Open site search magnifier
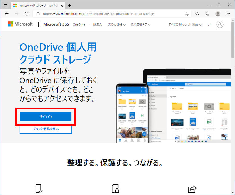The image size is (235, 195). point(209,24)
